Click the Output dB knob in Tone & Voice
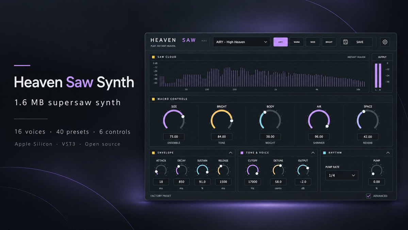Image resolution: width=408 pixels, height=230 pixels. tap(303, 170)
